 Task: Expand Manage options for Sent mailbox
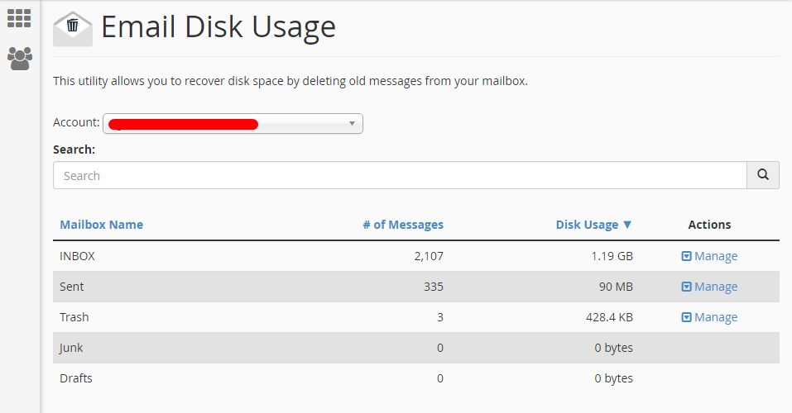pyautogui.click(x=716, y=287)
